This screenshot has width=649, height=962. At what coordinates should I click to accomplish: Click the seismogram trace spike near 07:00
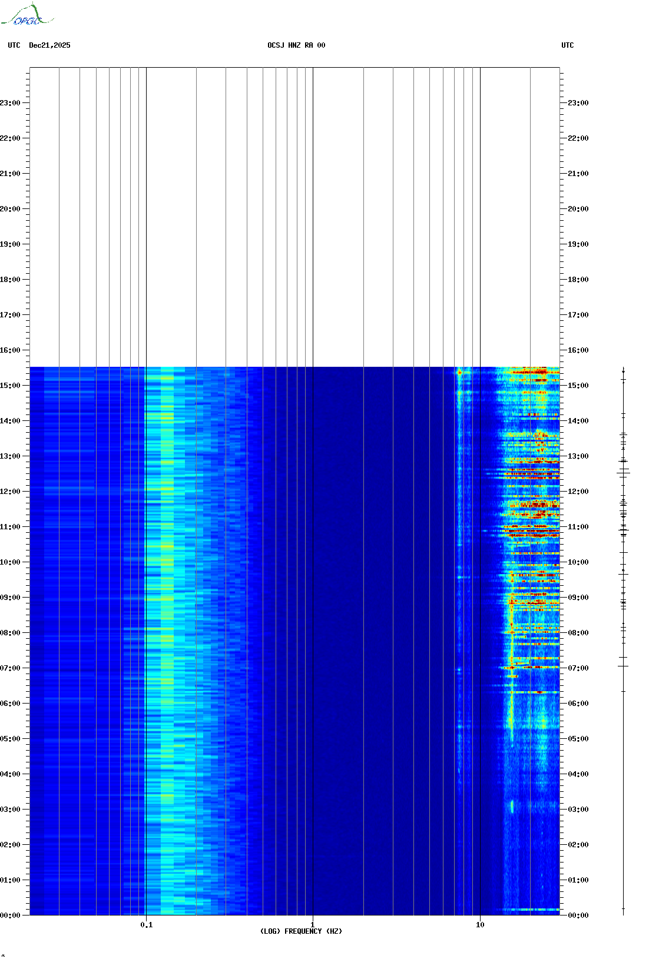tap(623, 666)
